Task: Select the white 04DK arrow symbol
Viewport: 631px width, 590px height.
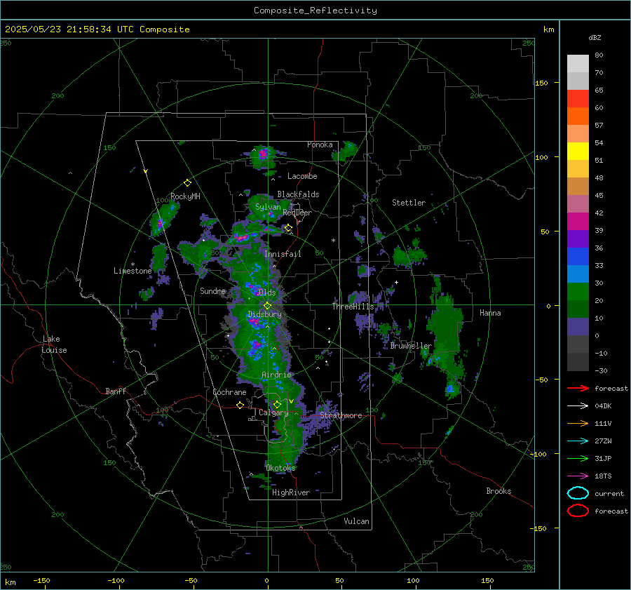Action: point(578,405)
